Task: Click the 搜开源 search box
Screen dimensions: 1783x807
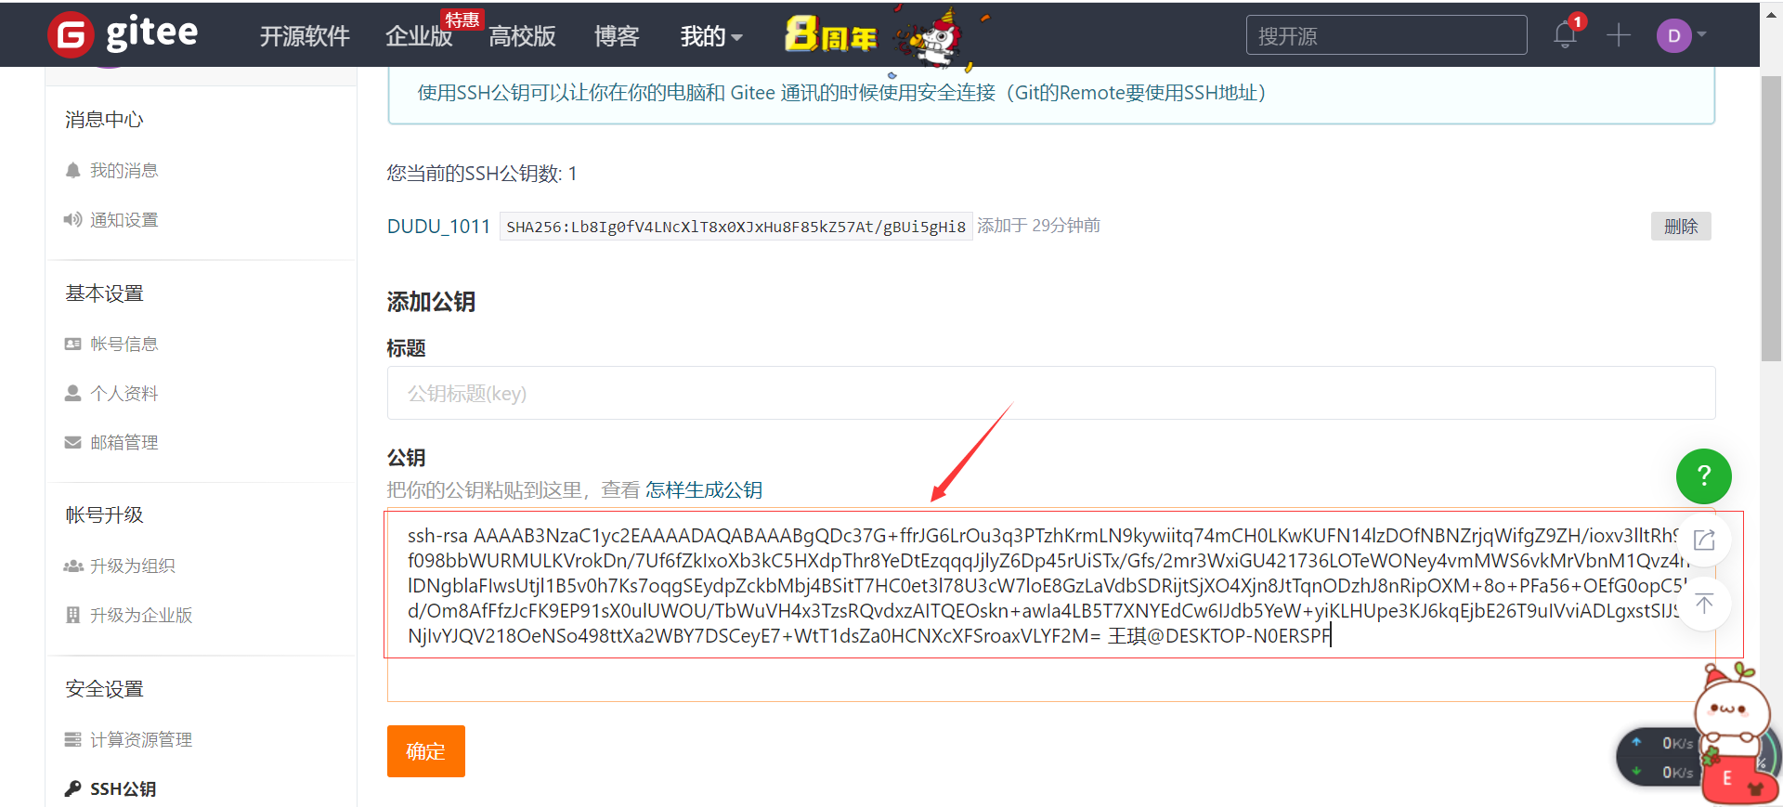Action: [x=1386, y=35]
